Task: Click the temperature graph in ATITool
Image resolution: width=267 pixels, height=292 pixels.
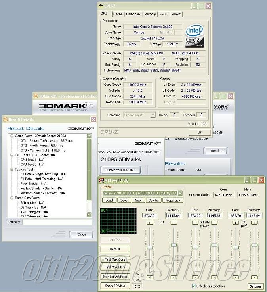Action: point(118,221)
